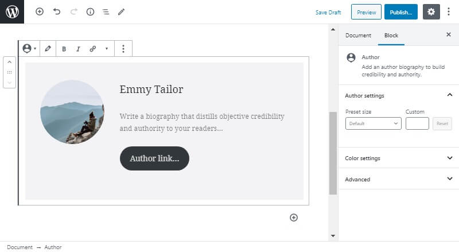Screen dimensions: 459x252
Task: Toggle bold formatting in block toolbar
Action: click(64, 49)
